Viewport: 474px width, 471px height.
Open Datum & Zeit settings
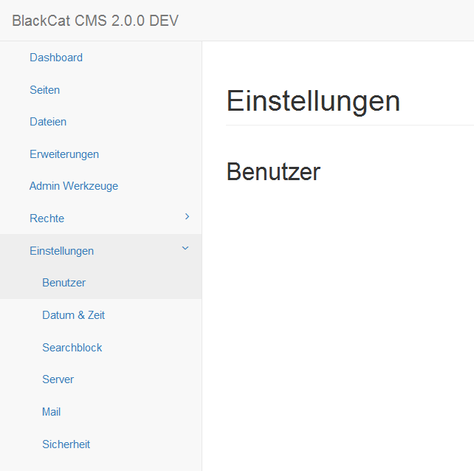coord(74,315)
